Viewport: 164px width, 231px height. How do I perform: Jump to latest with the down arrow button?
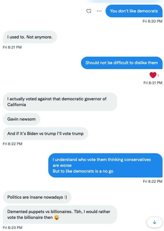(154, 222)
